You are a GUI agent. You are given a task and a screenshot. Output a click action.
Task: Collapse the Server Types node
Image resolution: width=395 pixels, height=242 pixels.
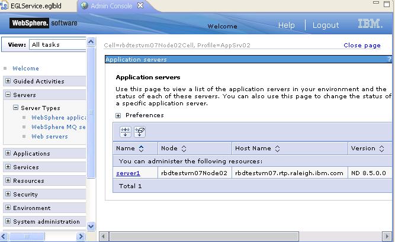pos(15,108)
